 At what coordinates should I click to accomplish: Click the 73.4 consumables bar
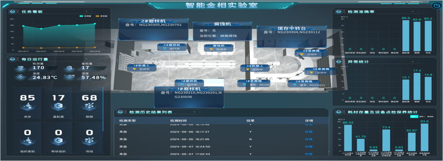point(386,140)
